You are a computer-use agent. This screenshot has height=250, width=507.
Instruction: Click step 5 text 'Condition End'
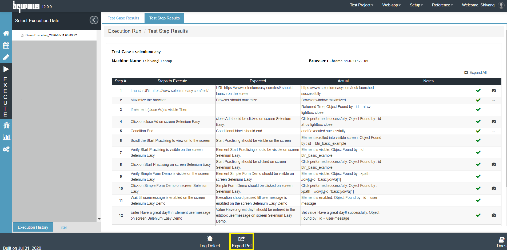point(142,131)
